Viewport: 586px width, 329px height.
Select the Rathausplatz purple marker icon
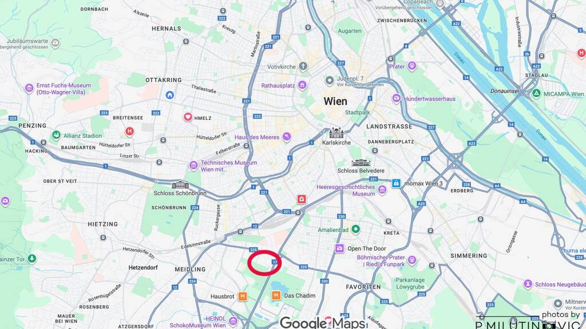click(302, 85)
